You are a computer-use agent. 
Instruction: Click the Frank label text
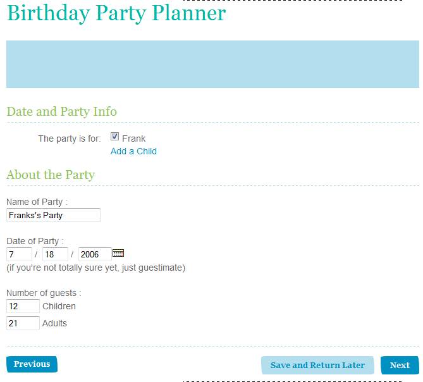tap(134, 139)
